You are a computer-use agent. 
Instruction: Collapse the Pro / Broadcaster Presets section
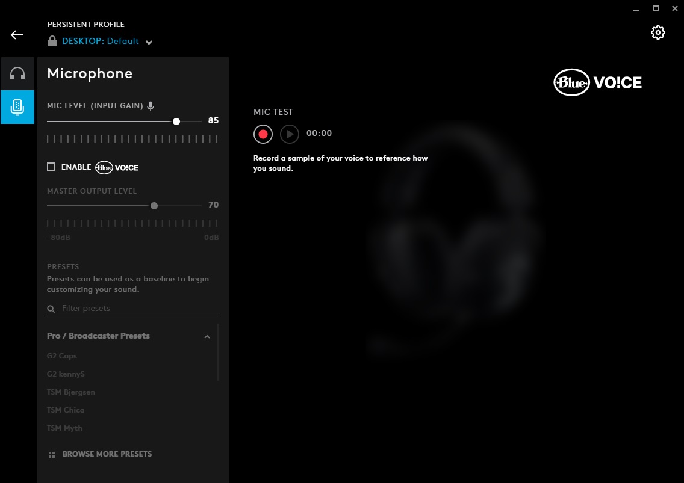point(207,336)
